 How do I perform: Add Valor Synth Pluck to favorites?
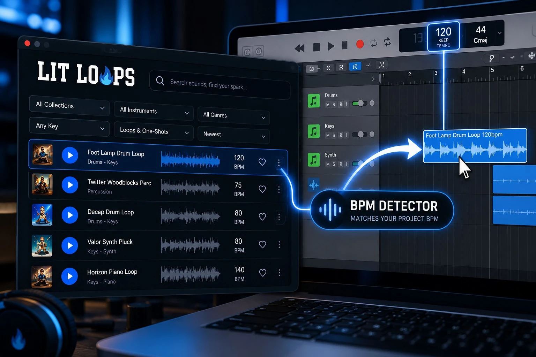tap(262, 245)
